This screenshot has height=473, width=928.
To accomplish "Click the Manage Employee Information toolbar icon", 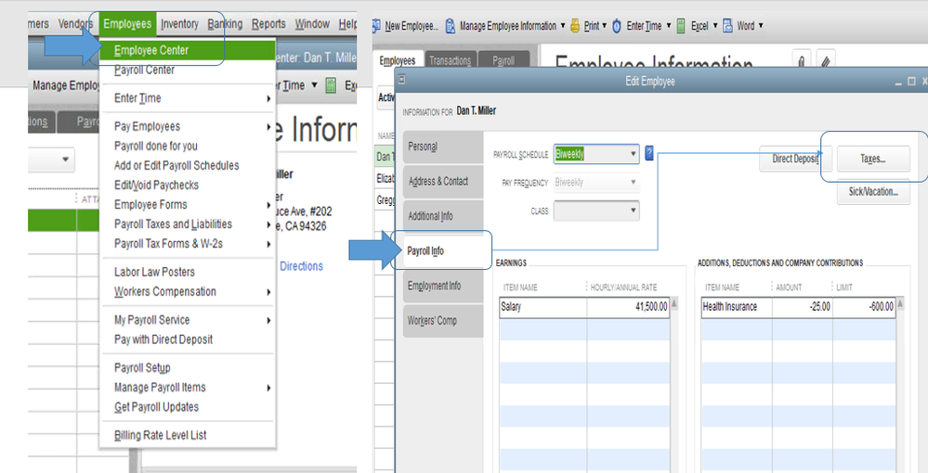I will (x=451, y=26).
